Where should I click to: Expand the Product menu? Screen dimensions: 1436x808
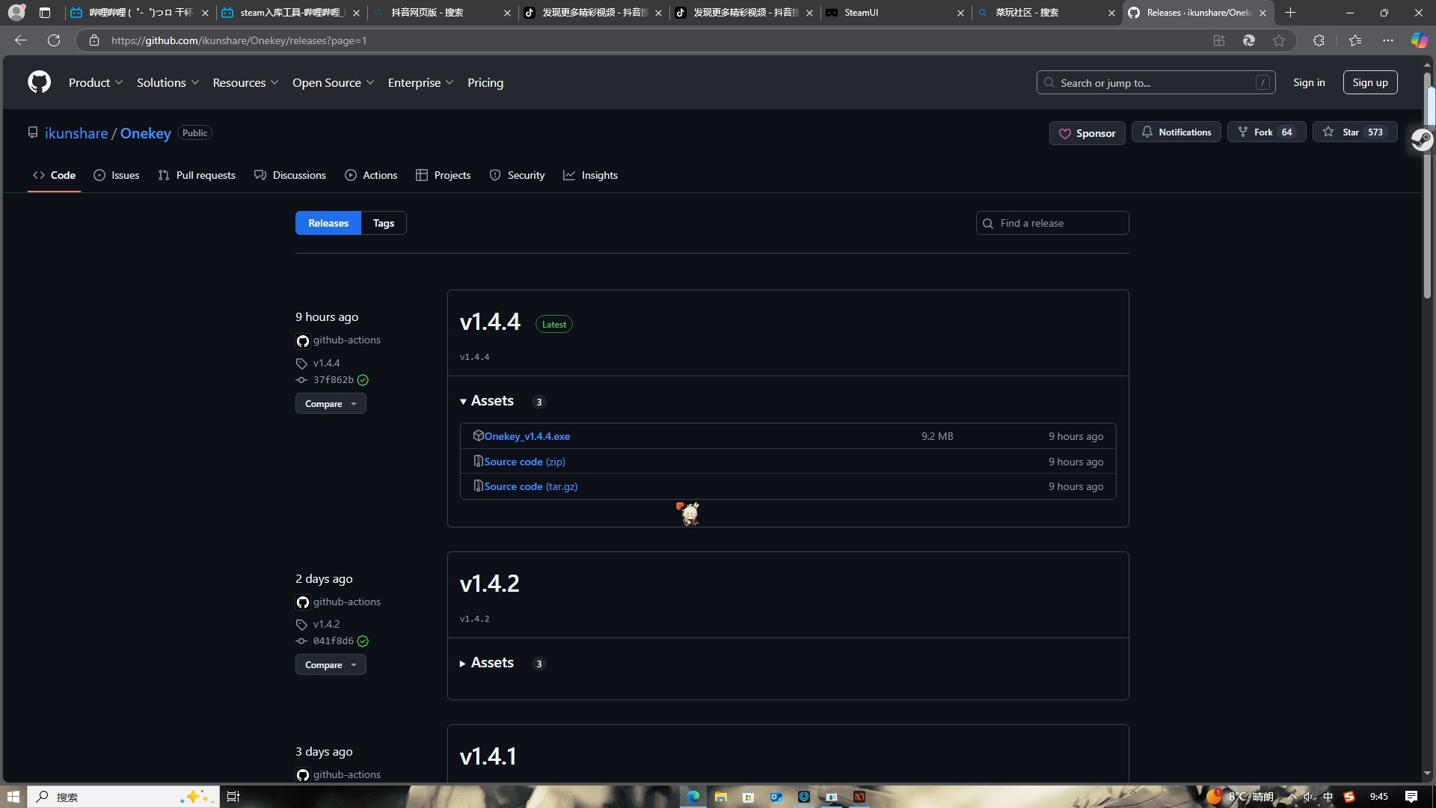(96, 83)
